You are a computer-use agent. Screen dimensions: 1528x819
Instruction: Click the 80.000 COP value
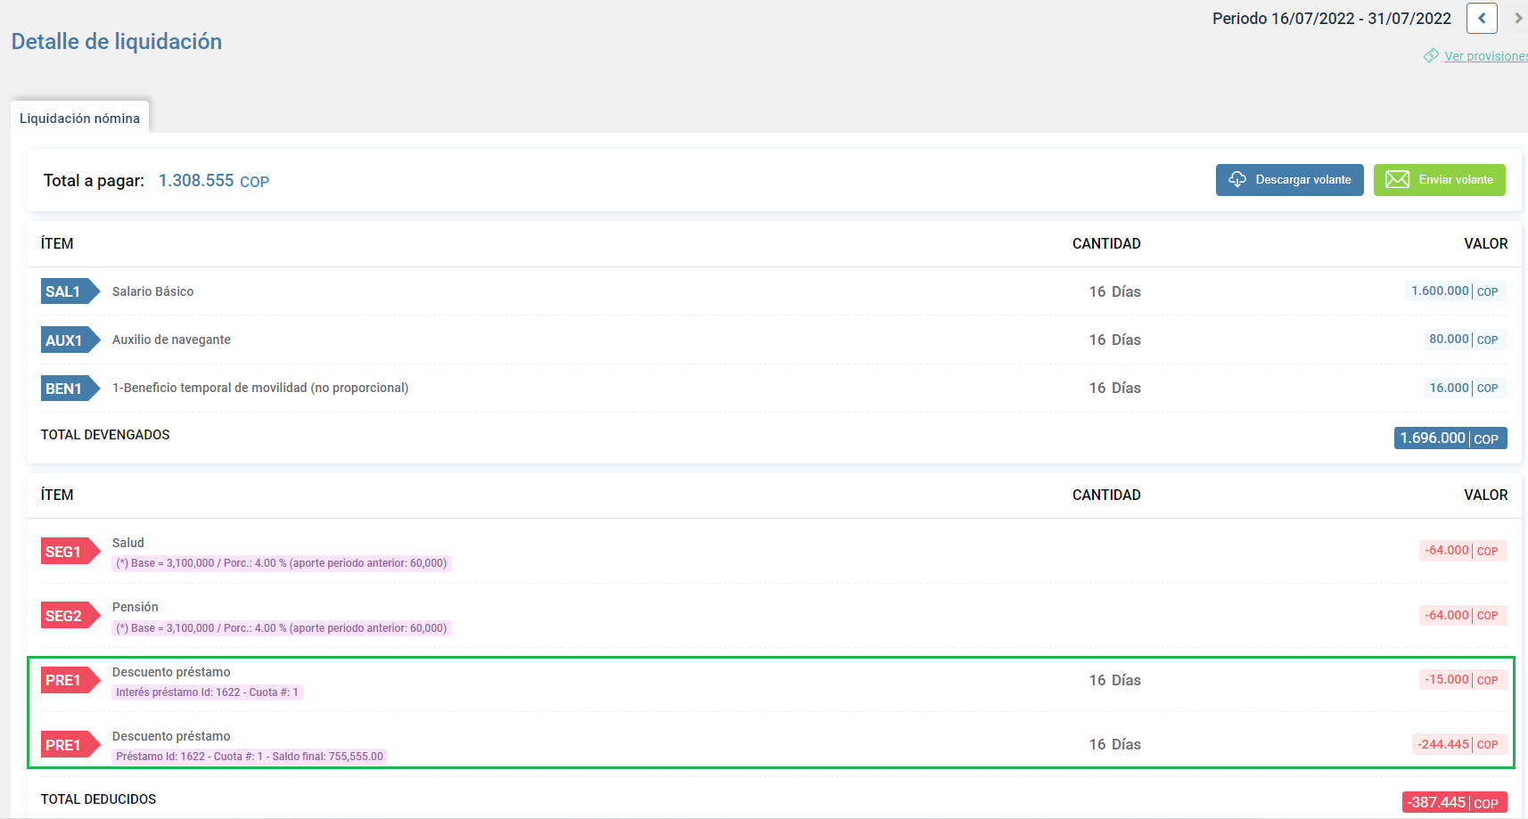pyautogui.click(x=1465, y=340)
